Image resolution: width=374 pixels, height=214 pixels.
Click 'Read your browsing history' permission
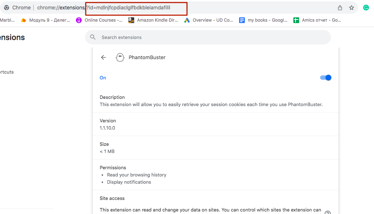tap(136, 175)
